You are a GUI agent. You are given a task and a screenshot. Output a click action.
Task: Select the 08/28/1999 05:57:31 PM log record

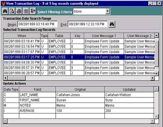coord(79,68)
